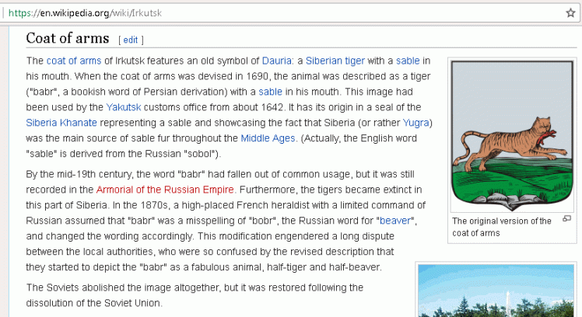The height and width of the screenshot is (317, 582).
Task: Open the Yugra link
Action: pyautogui.click(x=415, y=123)
